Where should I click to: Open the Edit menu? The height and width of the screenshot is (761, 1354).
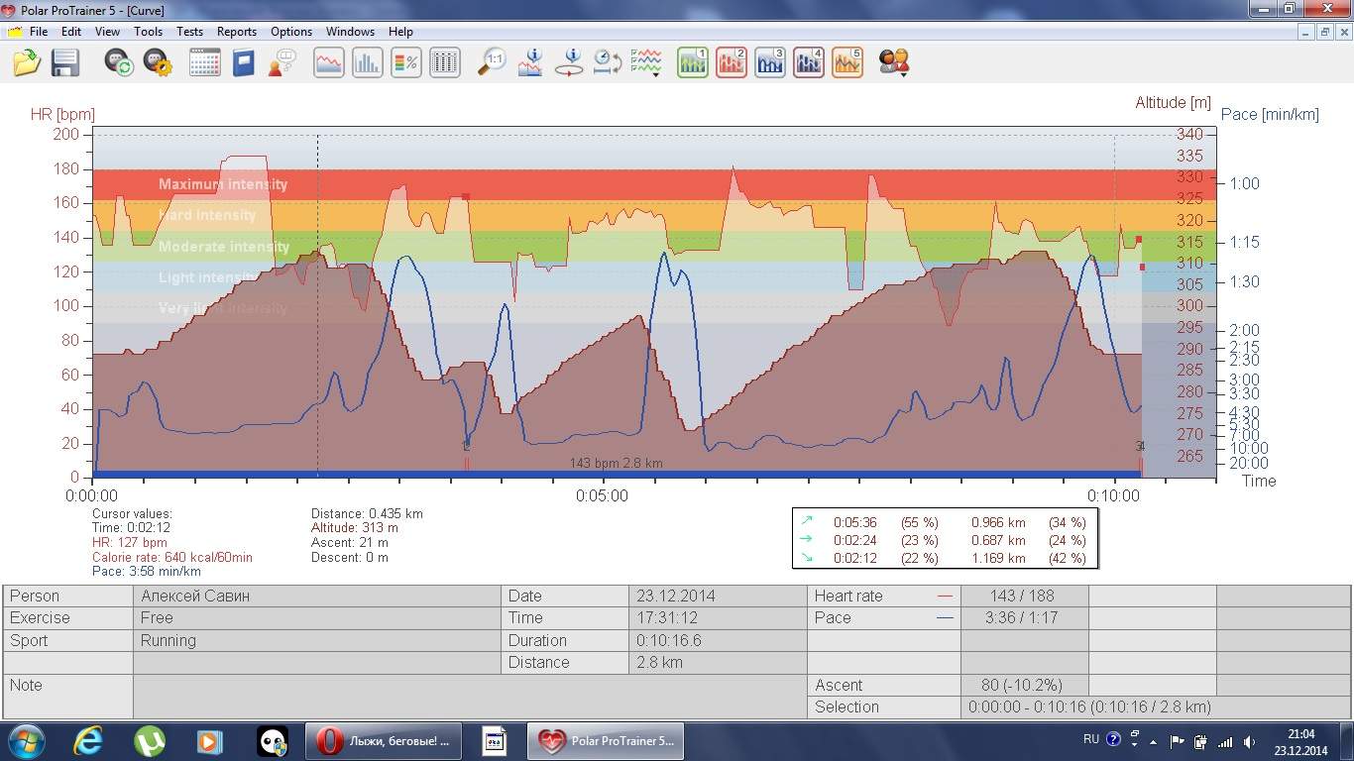[x=71, y=32]
